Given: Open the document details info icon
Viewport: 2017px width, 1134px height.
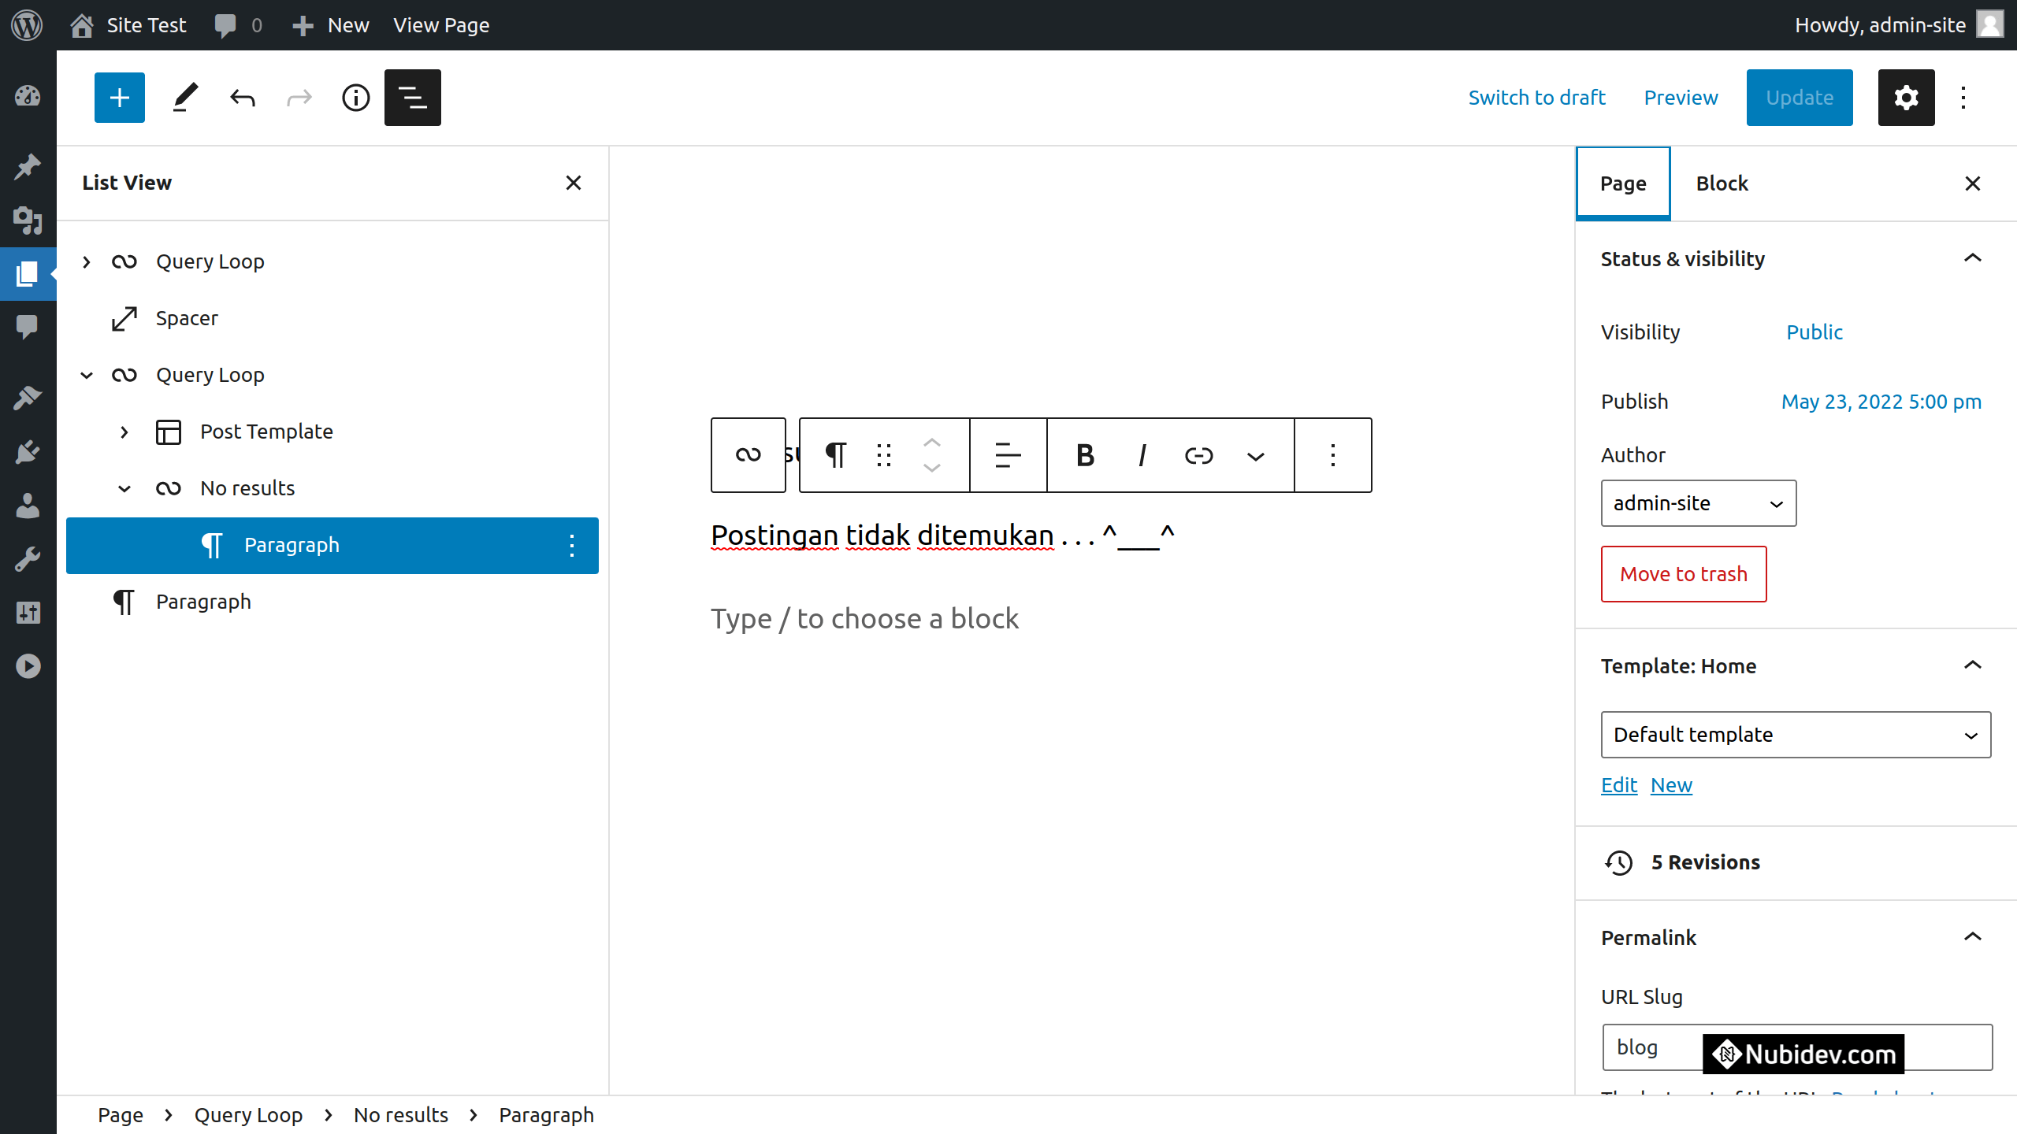Looking at the screenshot, I should tap(355, 98).
